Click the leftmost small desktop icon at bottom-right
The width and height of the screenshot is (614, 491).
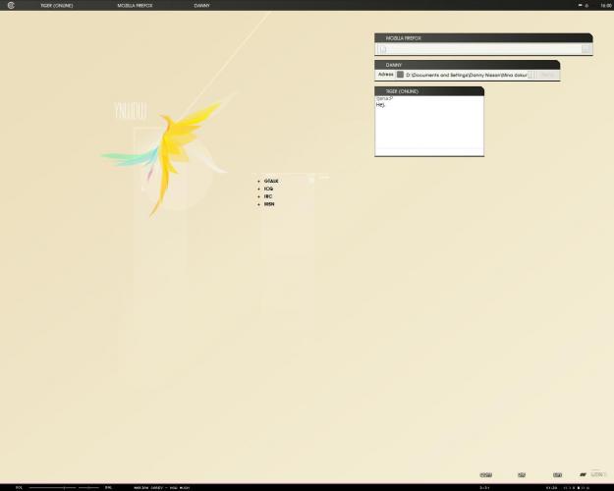[485, 474]
